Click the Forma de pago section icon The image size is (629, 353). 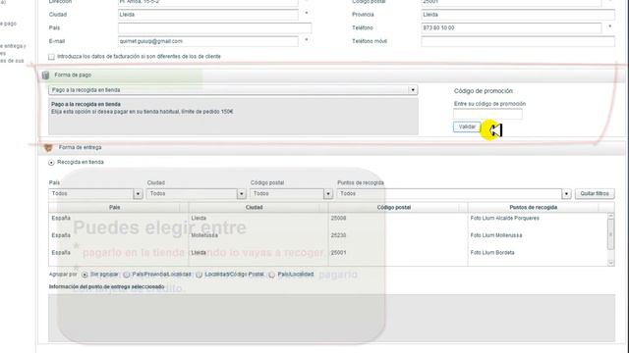pyautogui.click(x=46, y=75)
